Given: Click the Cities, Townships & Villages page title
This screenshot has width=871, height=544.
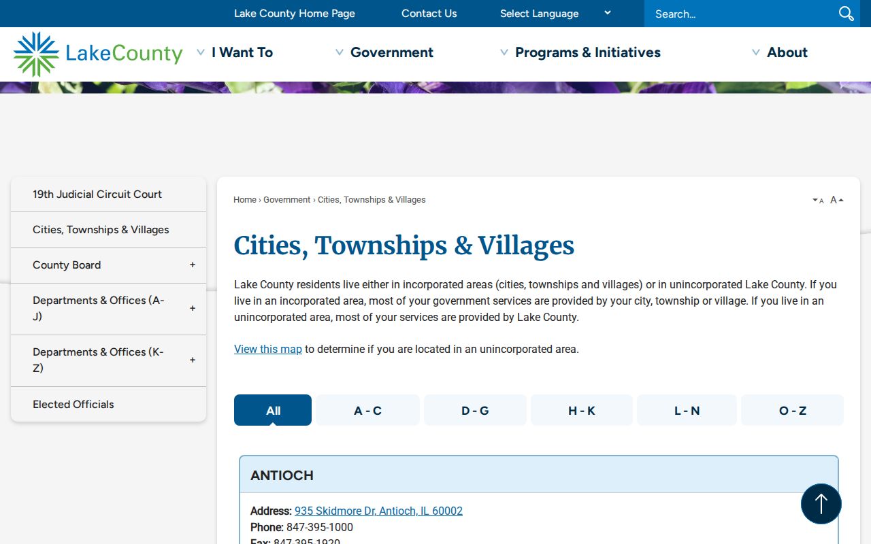Looking at the screenshot, I should tap(404, 246).
